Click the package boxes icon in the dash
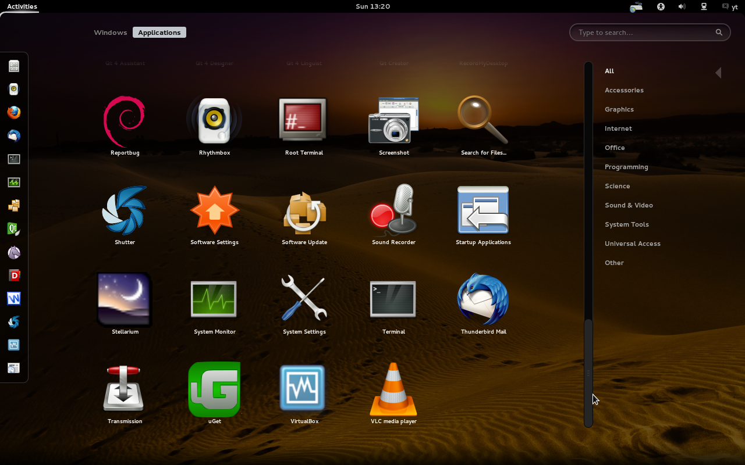Image resolution: width=745 pixels, height=465 pixels. point(14,206)
